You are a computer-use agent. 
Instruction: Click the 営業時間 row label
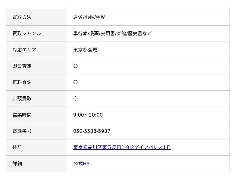pyautogui.click(x=22, y=115)
